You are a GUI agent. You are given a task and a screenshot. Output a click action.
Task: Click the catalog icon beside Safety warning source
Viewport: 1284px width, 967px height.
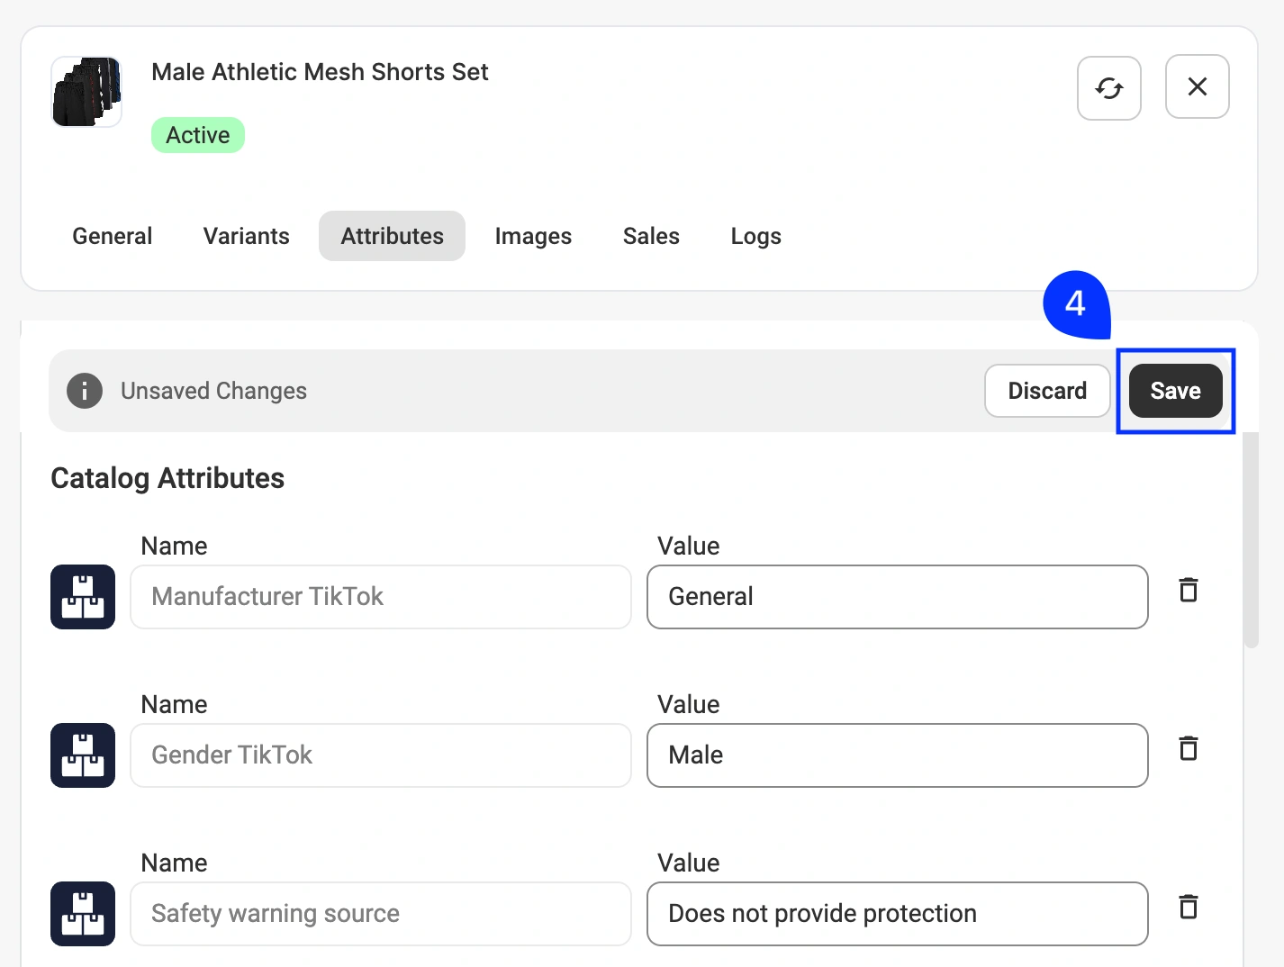coord(83,914)
